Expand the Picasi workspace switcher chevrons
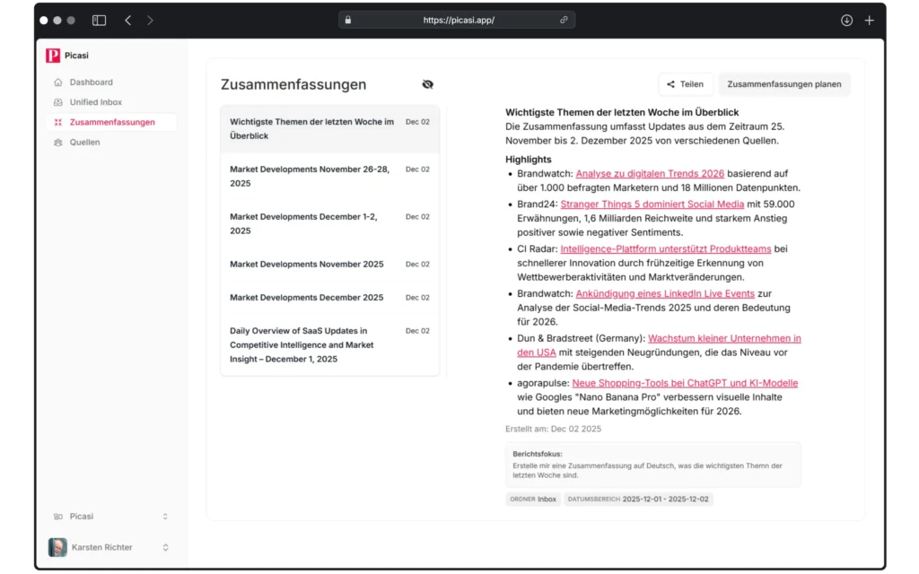The image size is (919, 574). 164,516
